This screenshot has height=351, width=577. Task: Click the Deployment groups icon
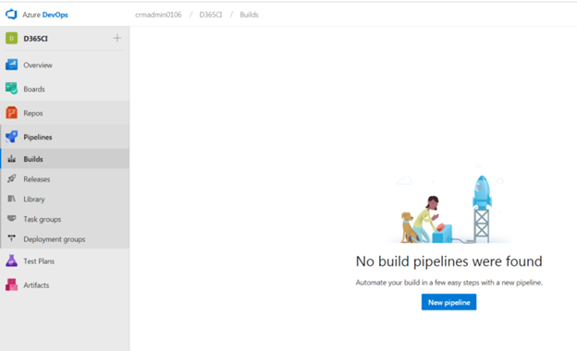(x=12, y=238)
